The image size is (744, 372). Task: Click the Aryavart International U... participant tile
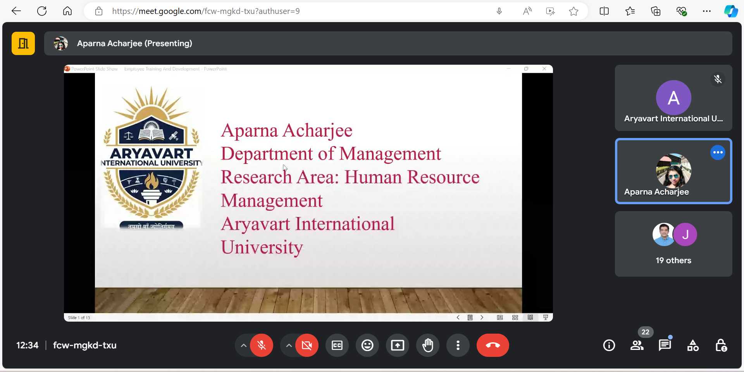click(673, 98)
